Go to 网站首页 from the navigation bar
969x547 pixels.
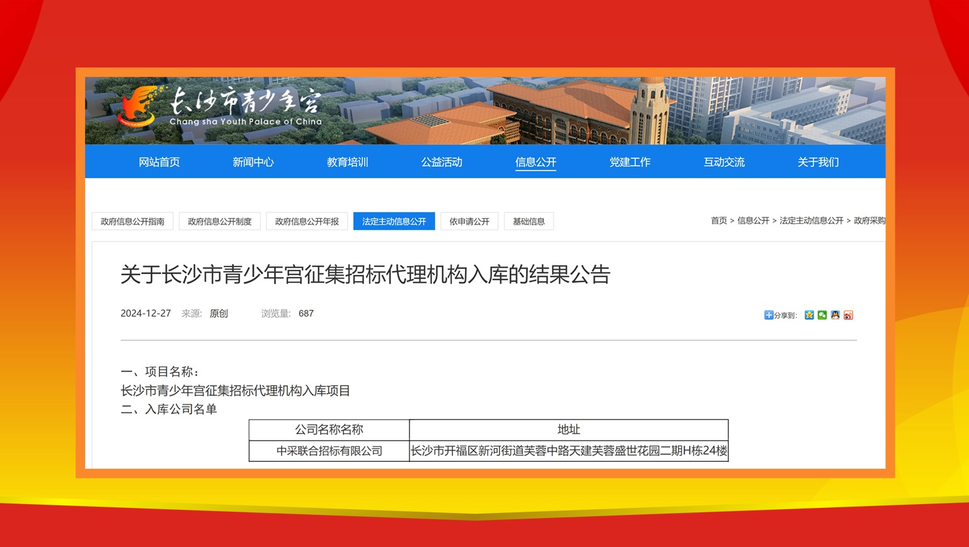click(159, 162)
